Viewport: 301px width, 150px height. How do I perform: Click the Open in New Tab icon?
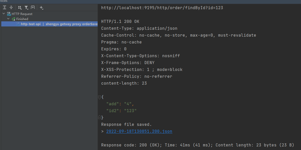tap(33, 8)
